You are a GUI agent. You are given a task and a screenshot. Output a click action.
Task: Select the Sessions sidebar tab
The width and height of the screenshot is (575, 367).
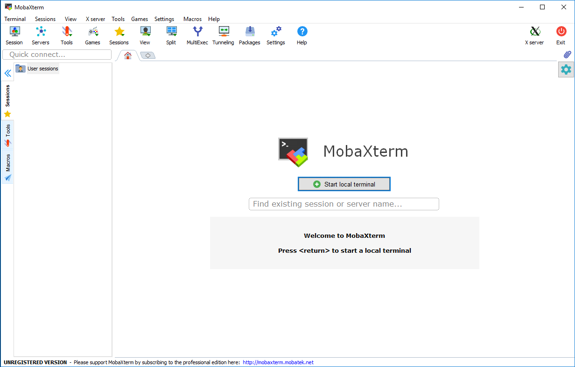pyautogui.click(x=7, y=101)
